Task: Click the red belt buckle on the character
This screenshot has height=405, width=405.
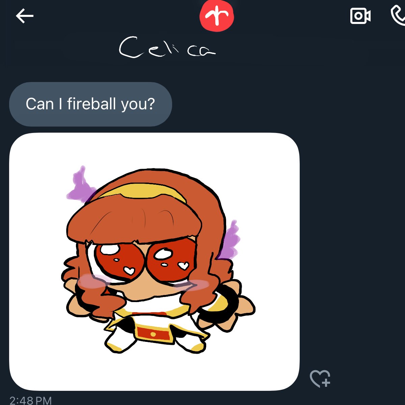Action: coord(153,333)
